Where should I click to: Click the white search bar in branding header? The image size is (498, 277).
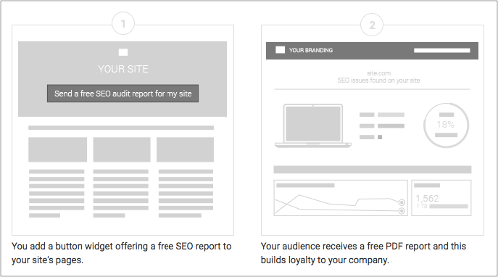tap(441, 50)
